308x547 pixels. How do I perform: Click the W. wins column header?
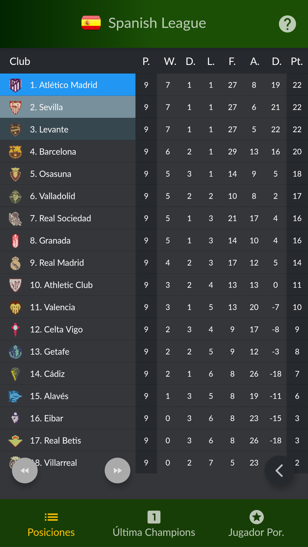170,61
